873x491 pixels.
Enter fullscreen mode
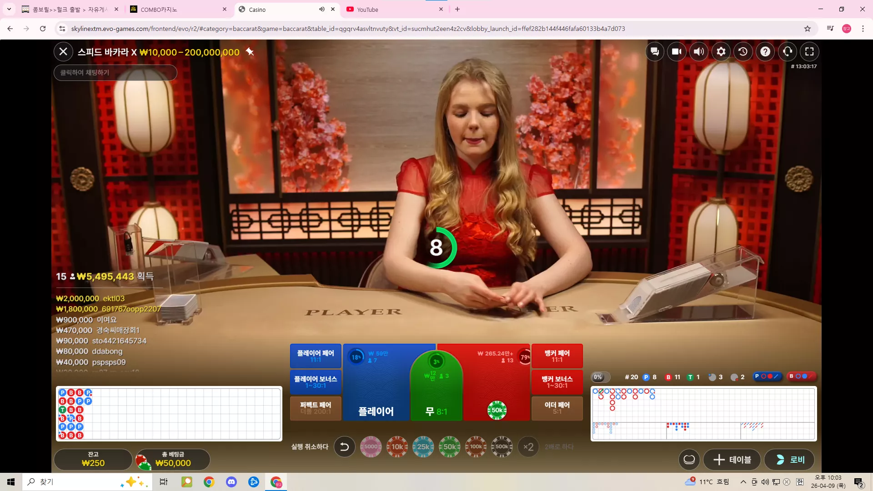(x=809, y=52)
